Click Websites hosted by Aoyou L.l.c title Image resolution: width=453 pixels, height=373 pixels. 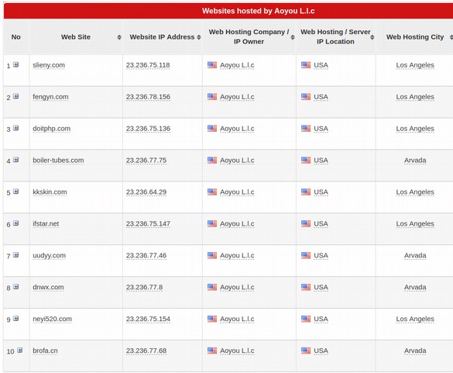(x=259, y=11)
